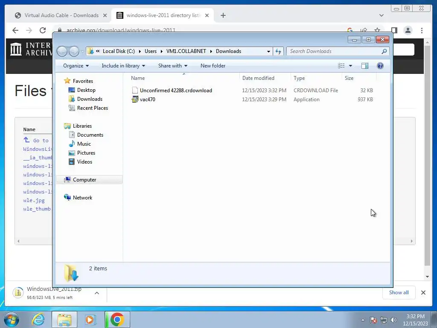Image resolution: width=437 pixels, height=328 pixels.
Task: Go to Downloads in Favorites sidebar
Action: coord(90,99)
